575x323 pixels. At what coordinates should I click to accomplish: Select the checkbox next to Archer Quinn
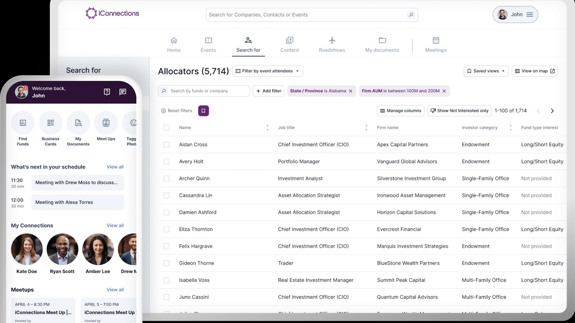click(x=166, y=178)
